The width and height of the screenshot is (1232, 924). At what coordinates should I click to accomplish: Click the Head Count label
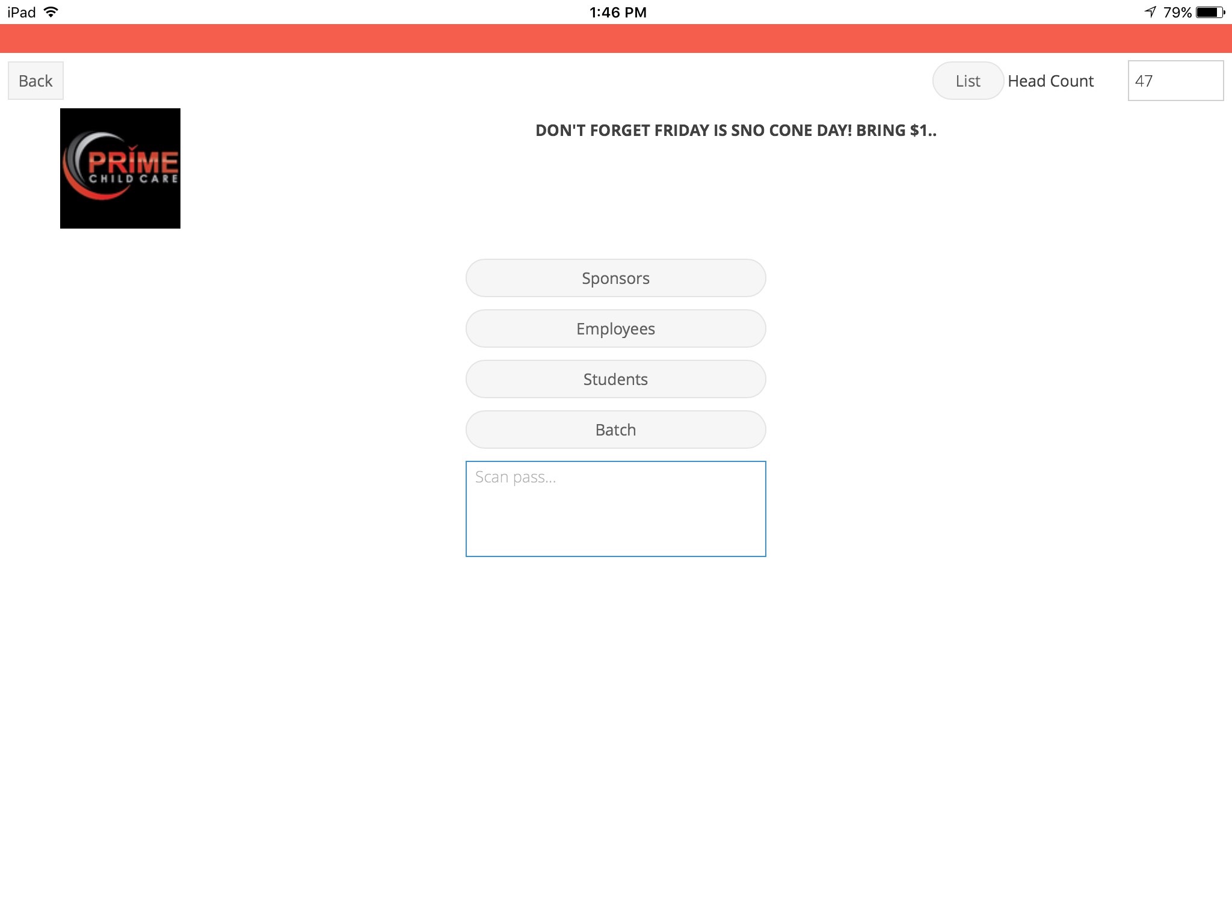coord(1050,79)
